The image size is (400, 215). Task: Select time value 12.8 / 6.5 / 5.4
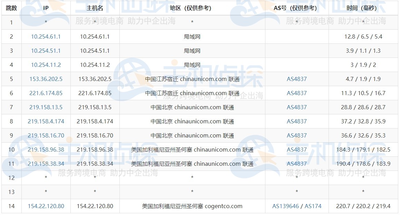coord(363,37)
